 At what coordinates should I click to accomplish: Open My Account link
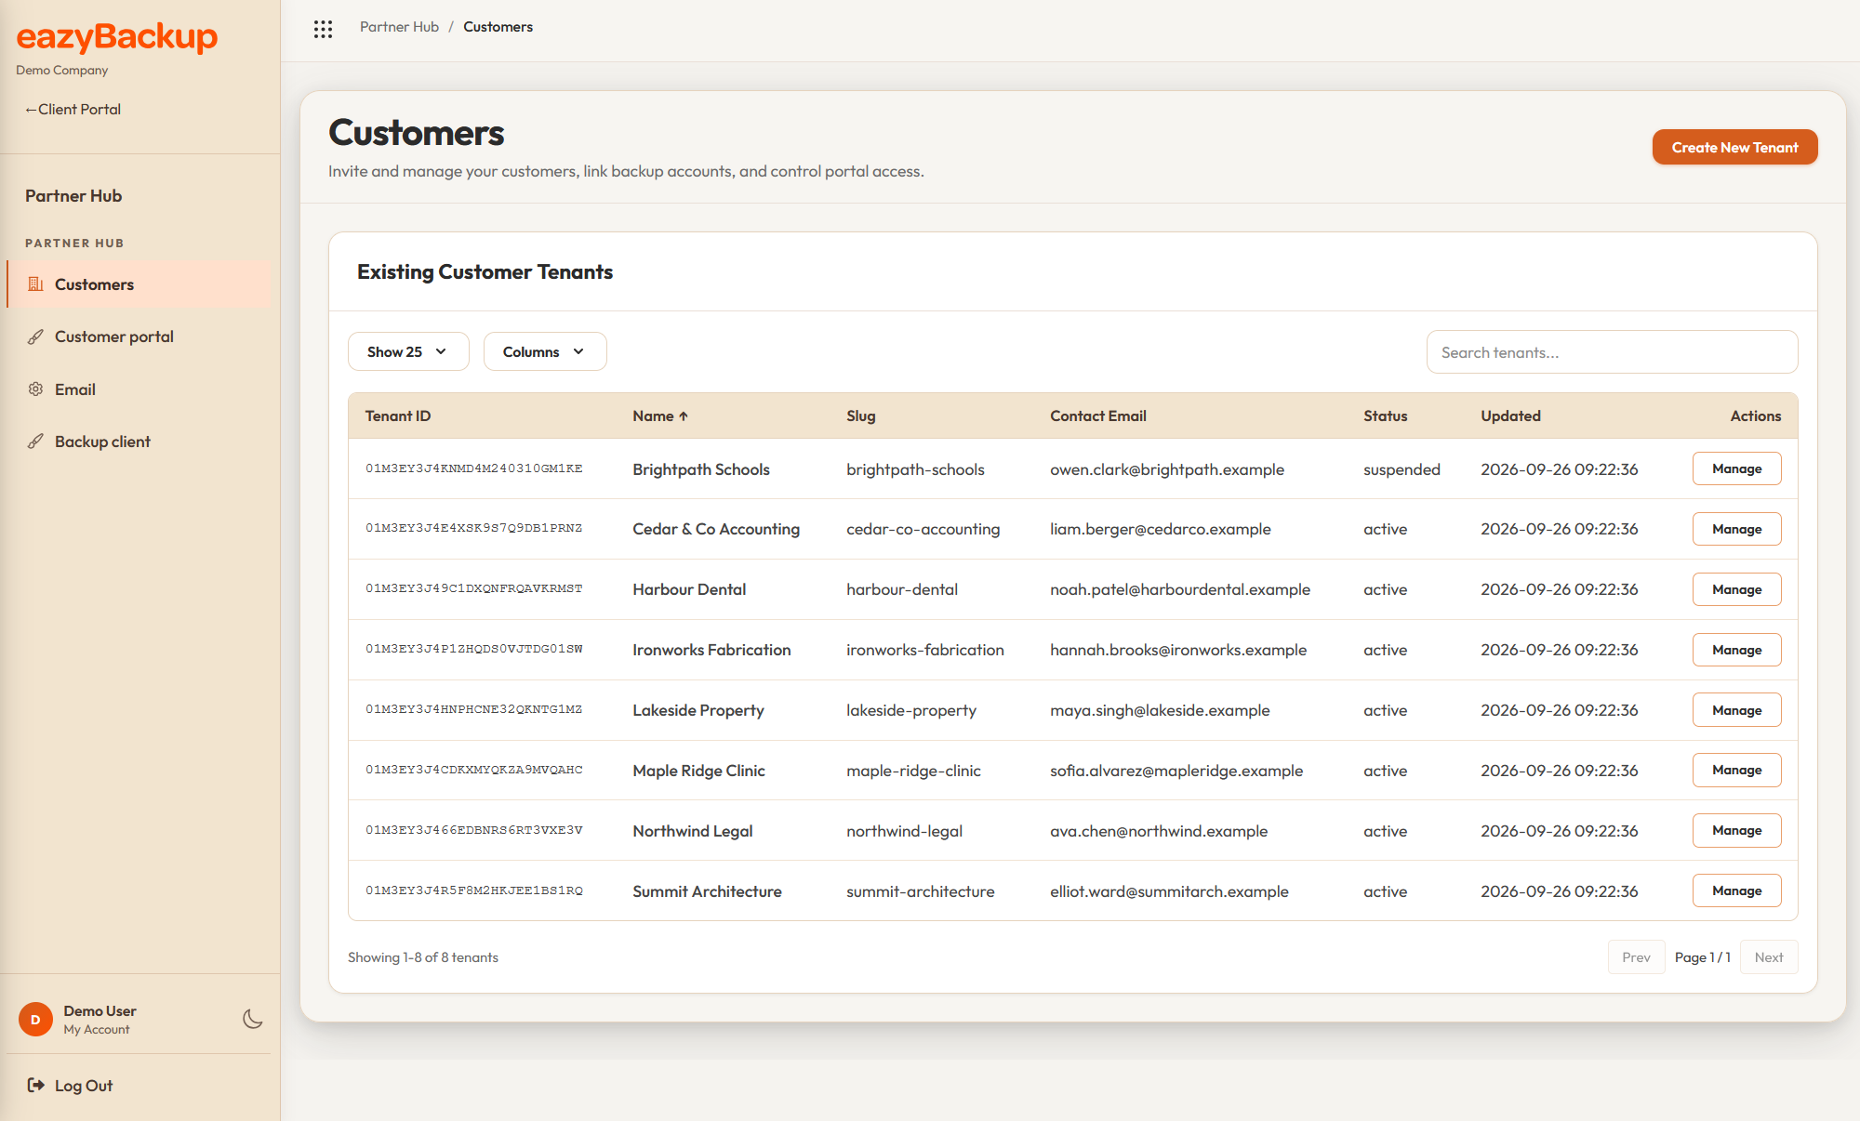(97, 1030)
